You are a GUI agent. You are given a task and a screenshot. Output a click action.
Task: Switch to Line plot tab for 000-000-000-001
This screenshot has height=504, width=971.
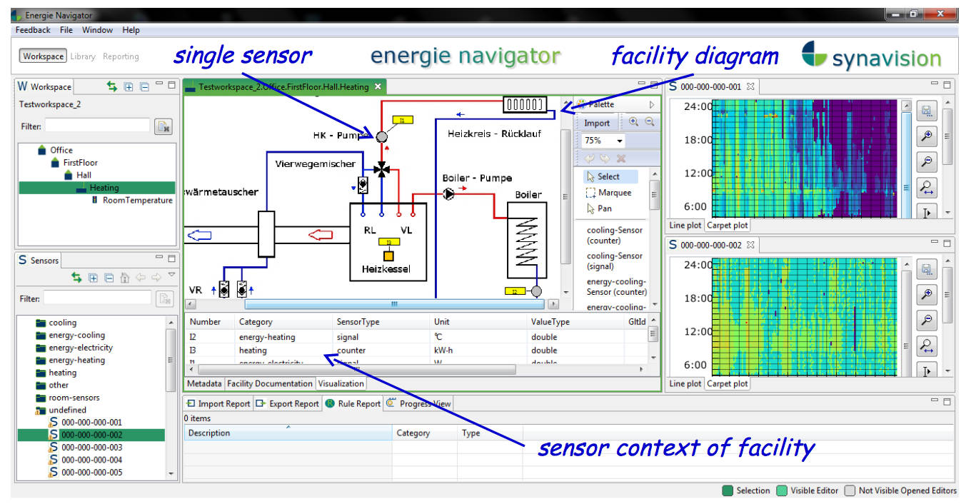(x=685, y=226)
